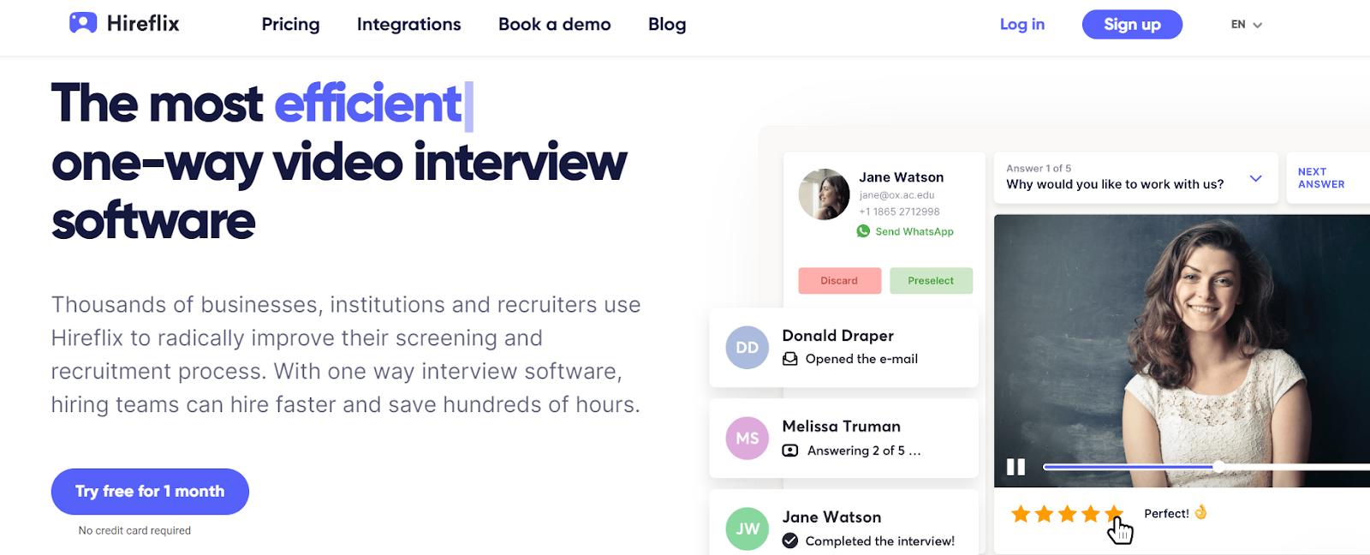
Task: Click the OK hand emoji beside Perfect!
Action: pyautogui.click(x=1200, y=512)
